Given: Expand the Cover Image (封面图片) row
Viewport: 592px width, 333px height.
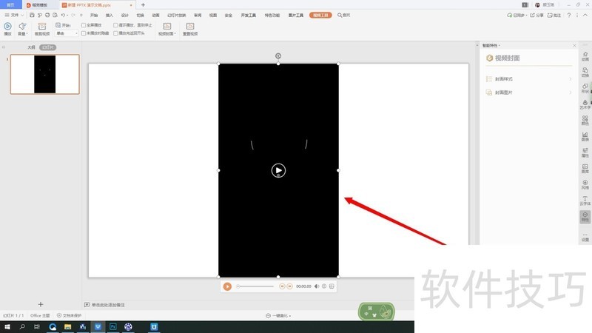Looking at the screenshot, I should (x=528, y=92).
